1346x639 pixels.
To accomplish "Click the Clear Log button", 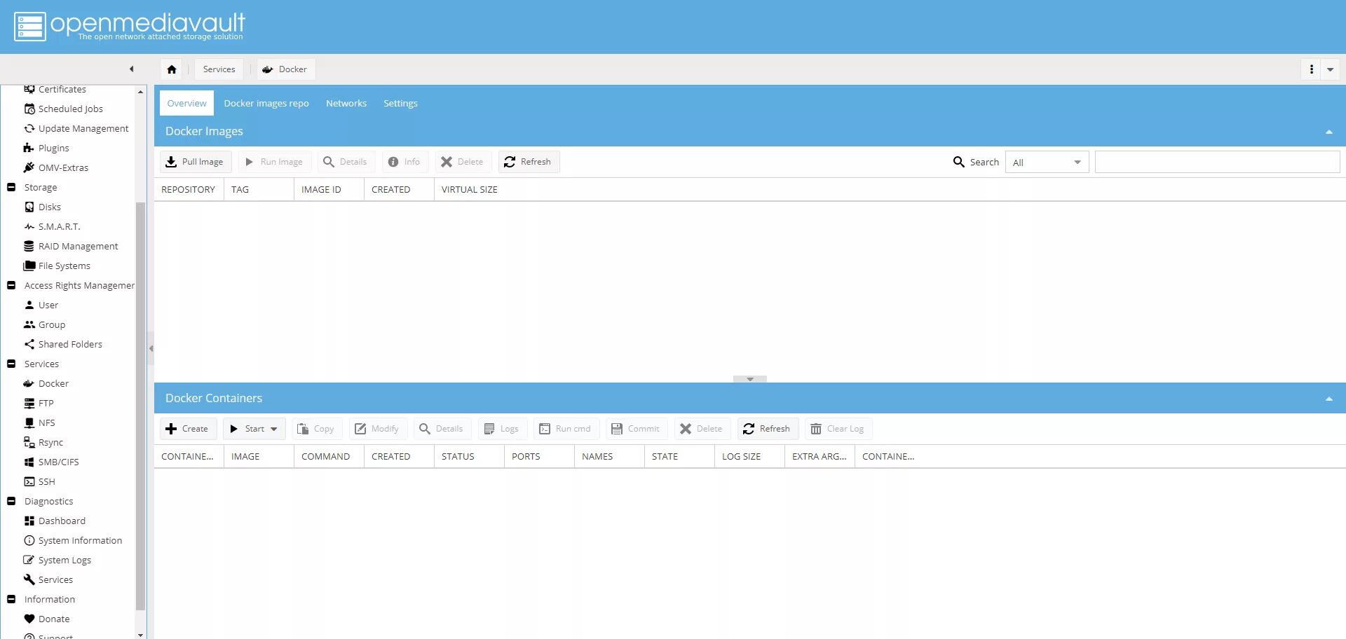I will click(x=838, y=429).
